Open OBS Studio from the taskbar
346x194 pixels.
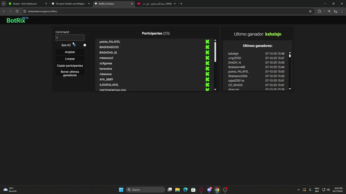pos(225,190)
